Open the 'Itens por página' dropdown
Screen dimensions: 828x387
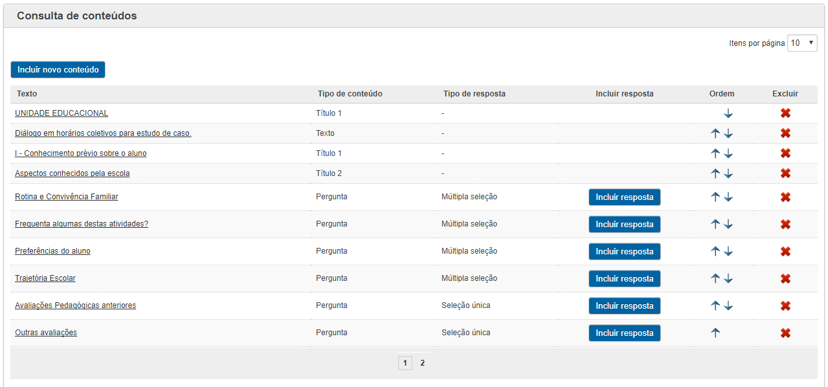point(802,43)
